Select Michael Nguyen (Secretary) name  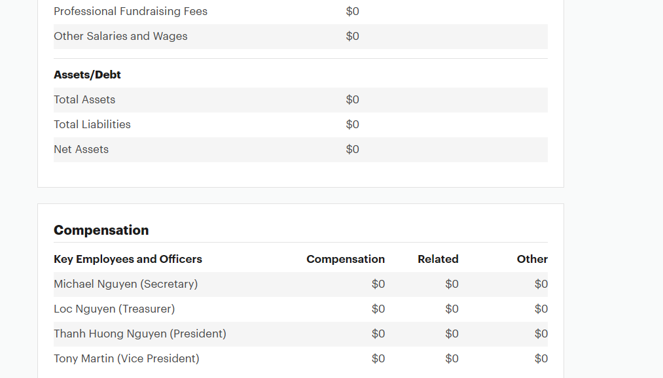click(126, 284)
